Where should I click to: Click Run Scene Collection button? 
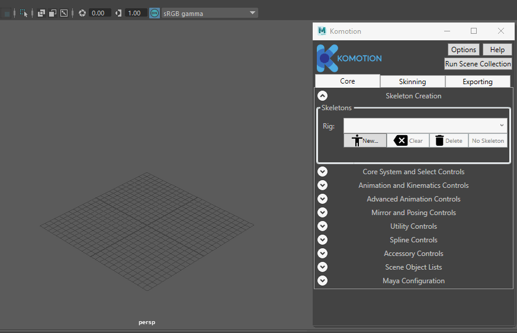(478, 63)
